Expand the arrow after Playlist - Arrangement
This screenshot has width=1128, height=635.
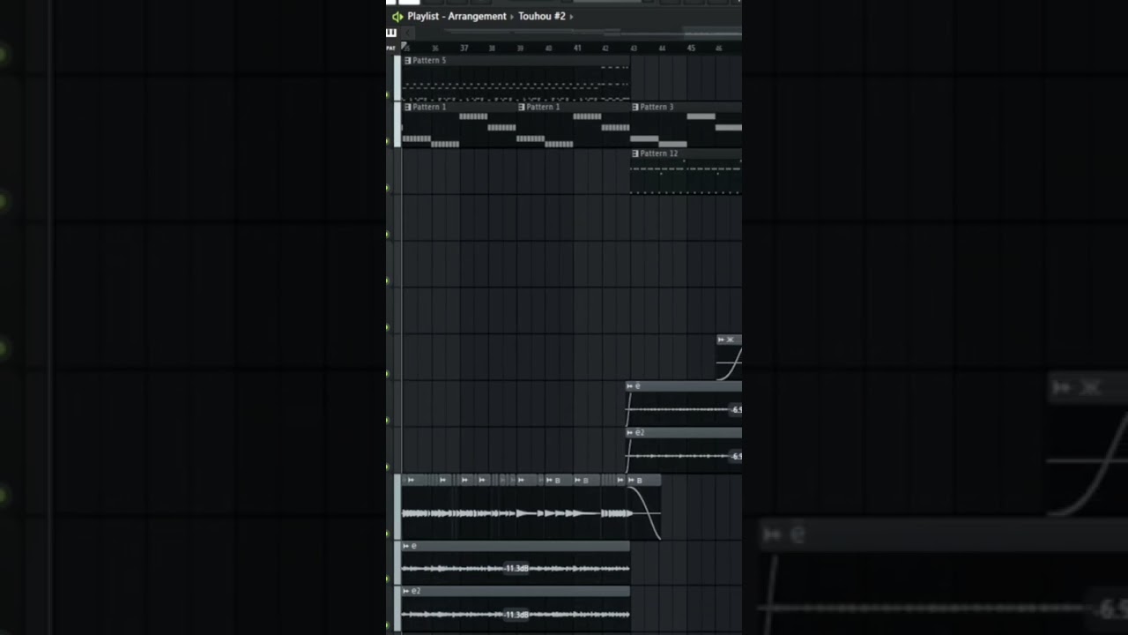point(512,17)
